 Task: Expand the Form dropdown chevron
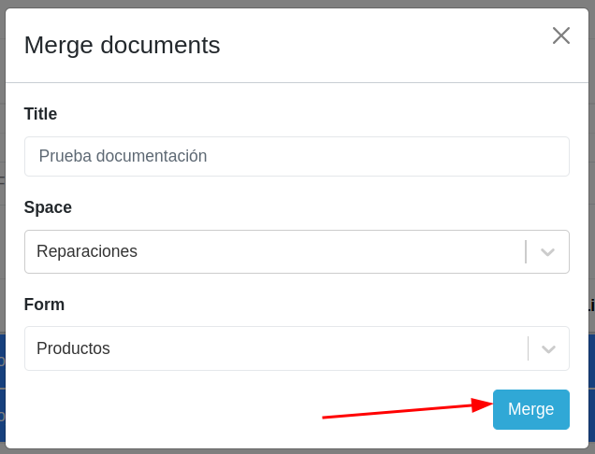tap(548, 349)
